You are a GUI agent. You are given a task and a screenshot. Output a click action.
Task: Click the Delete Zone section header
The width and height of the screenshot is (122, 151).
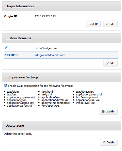pyautogui.click(x=61, y=125)
